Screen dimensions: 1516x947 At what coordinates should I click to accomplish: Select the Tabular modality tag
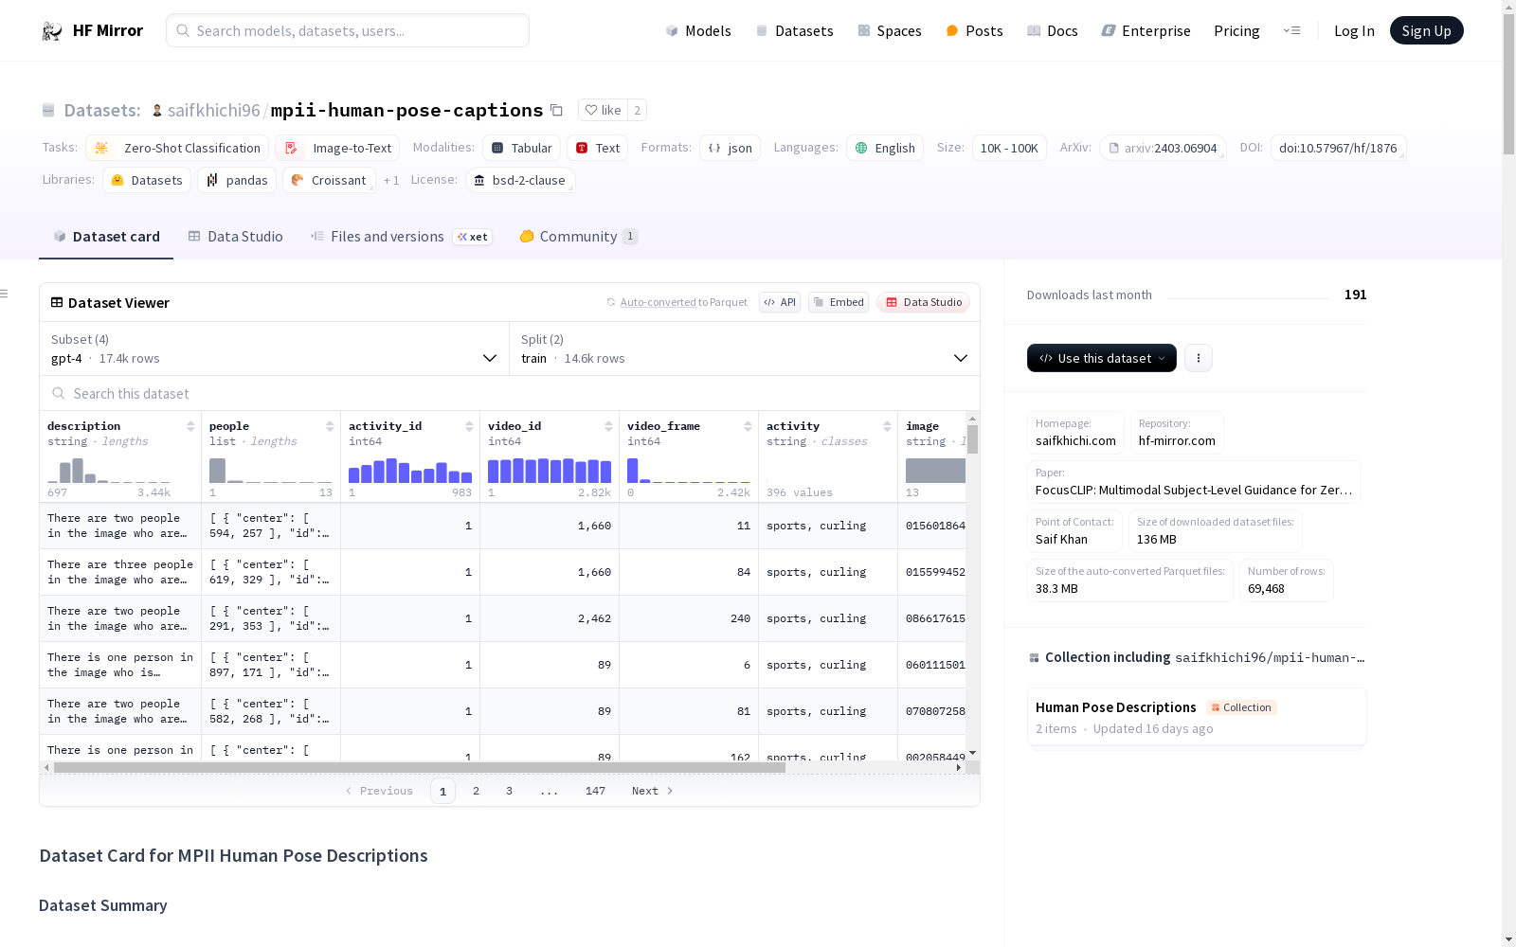[x=521, y=148]
